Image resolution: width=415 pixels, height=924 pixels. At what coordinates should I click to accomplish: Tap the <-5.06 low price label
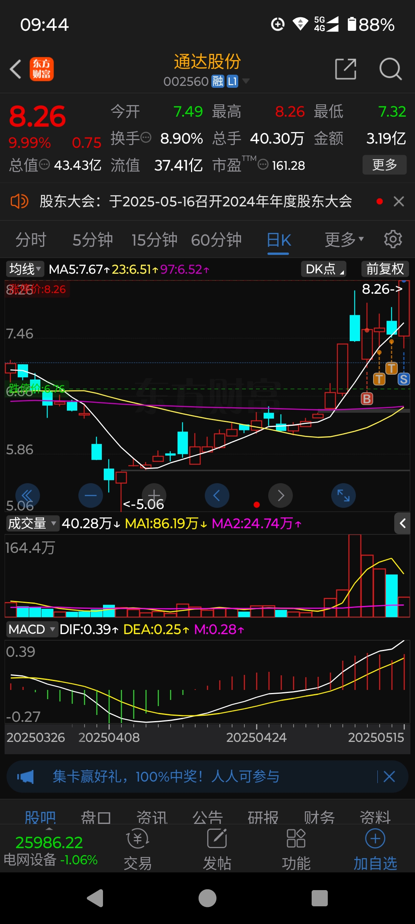pyautogui.click(x=143, y=504)
